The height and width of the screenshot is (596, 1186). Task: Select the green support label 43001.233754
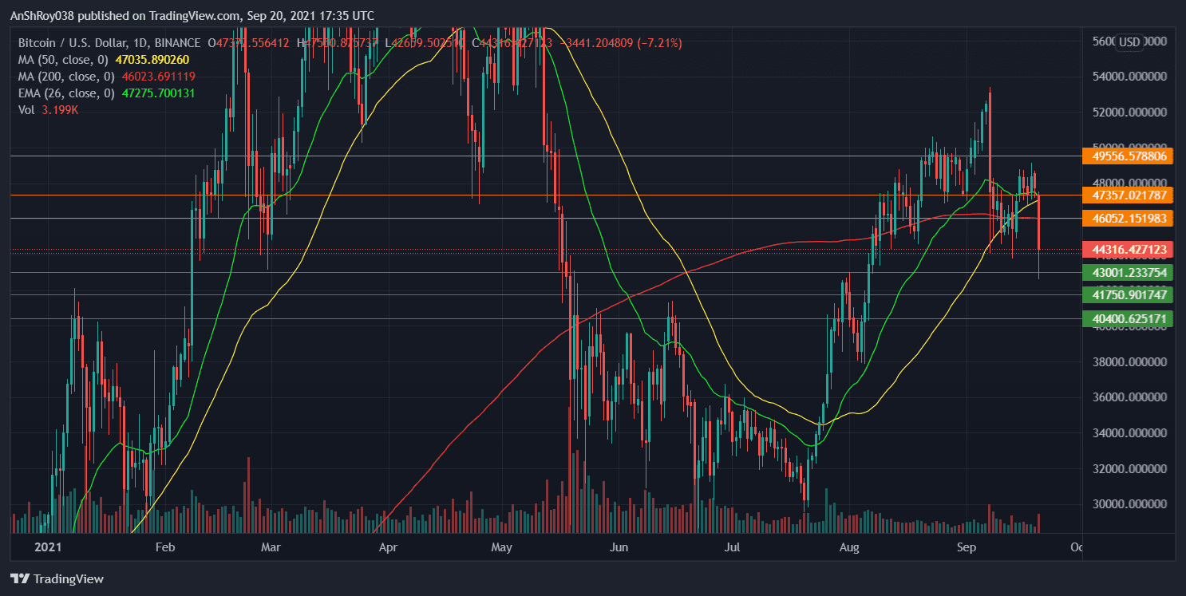tap(1129, 273)
